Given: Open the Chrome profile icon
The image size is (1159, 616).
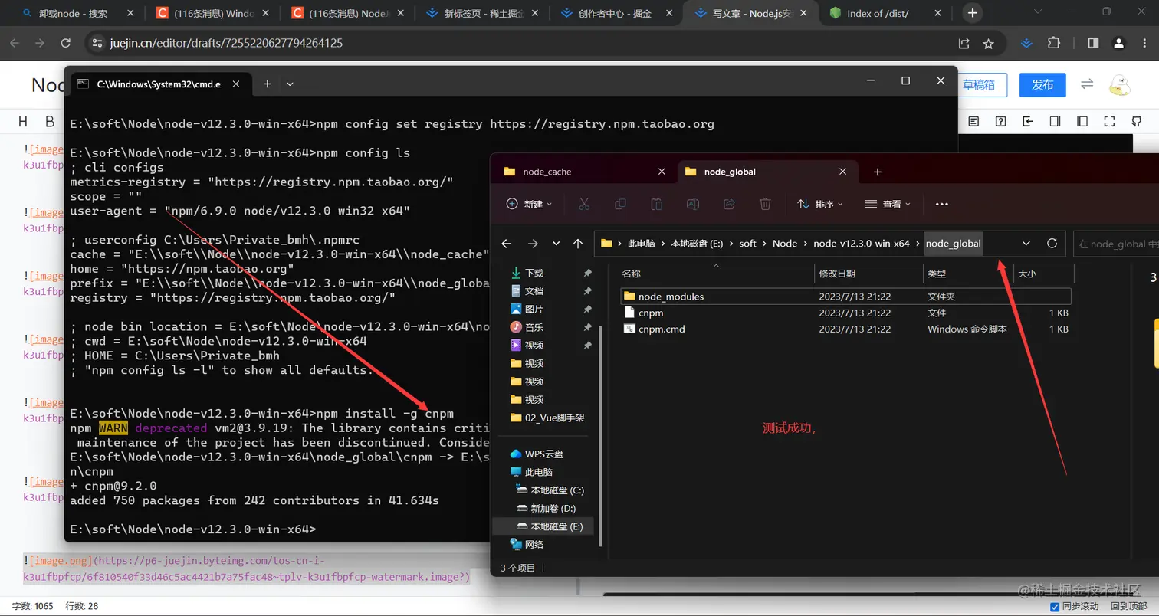Looking at the screenshot, I should [x=1119, y=44].
